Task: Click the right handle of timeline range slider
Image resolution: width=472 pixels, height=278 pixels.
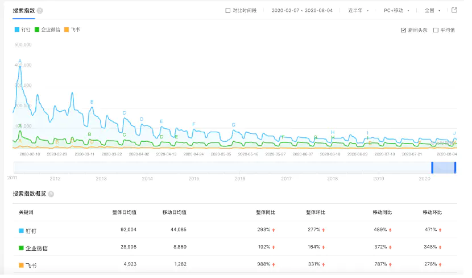Action: (x=455, y=167)
